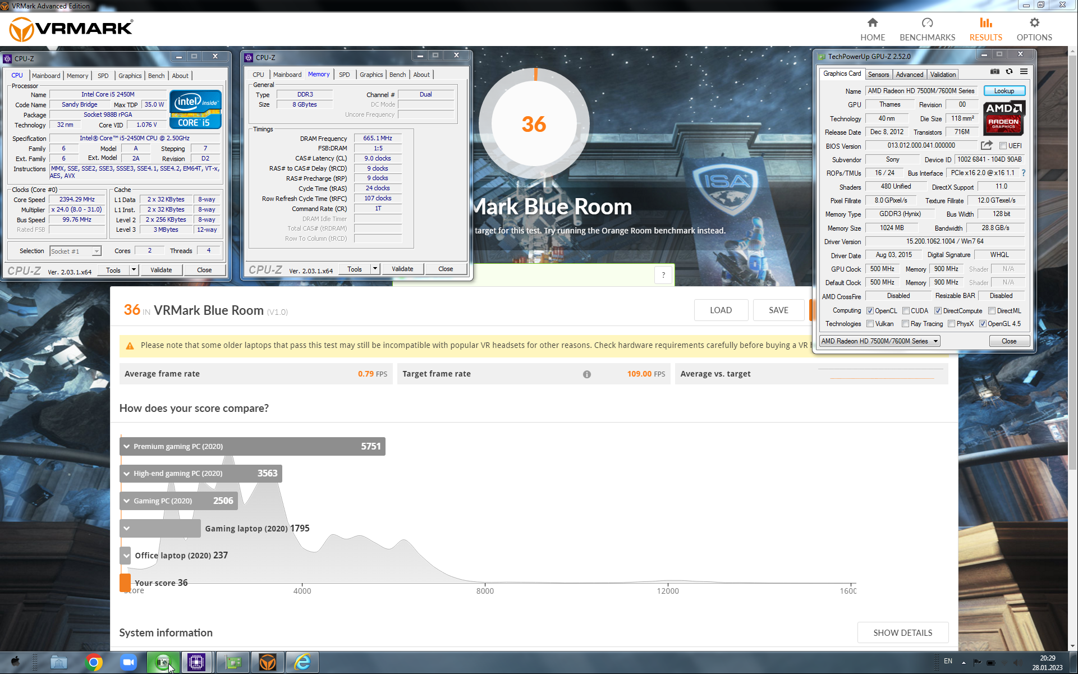
Task: Open SPD tab in left CPU-Z window
Action: [103, 76]
